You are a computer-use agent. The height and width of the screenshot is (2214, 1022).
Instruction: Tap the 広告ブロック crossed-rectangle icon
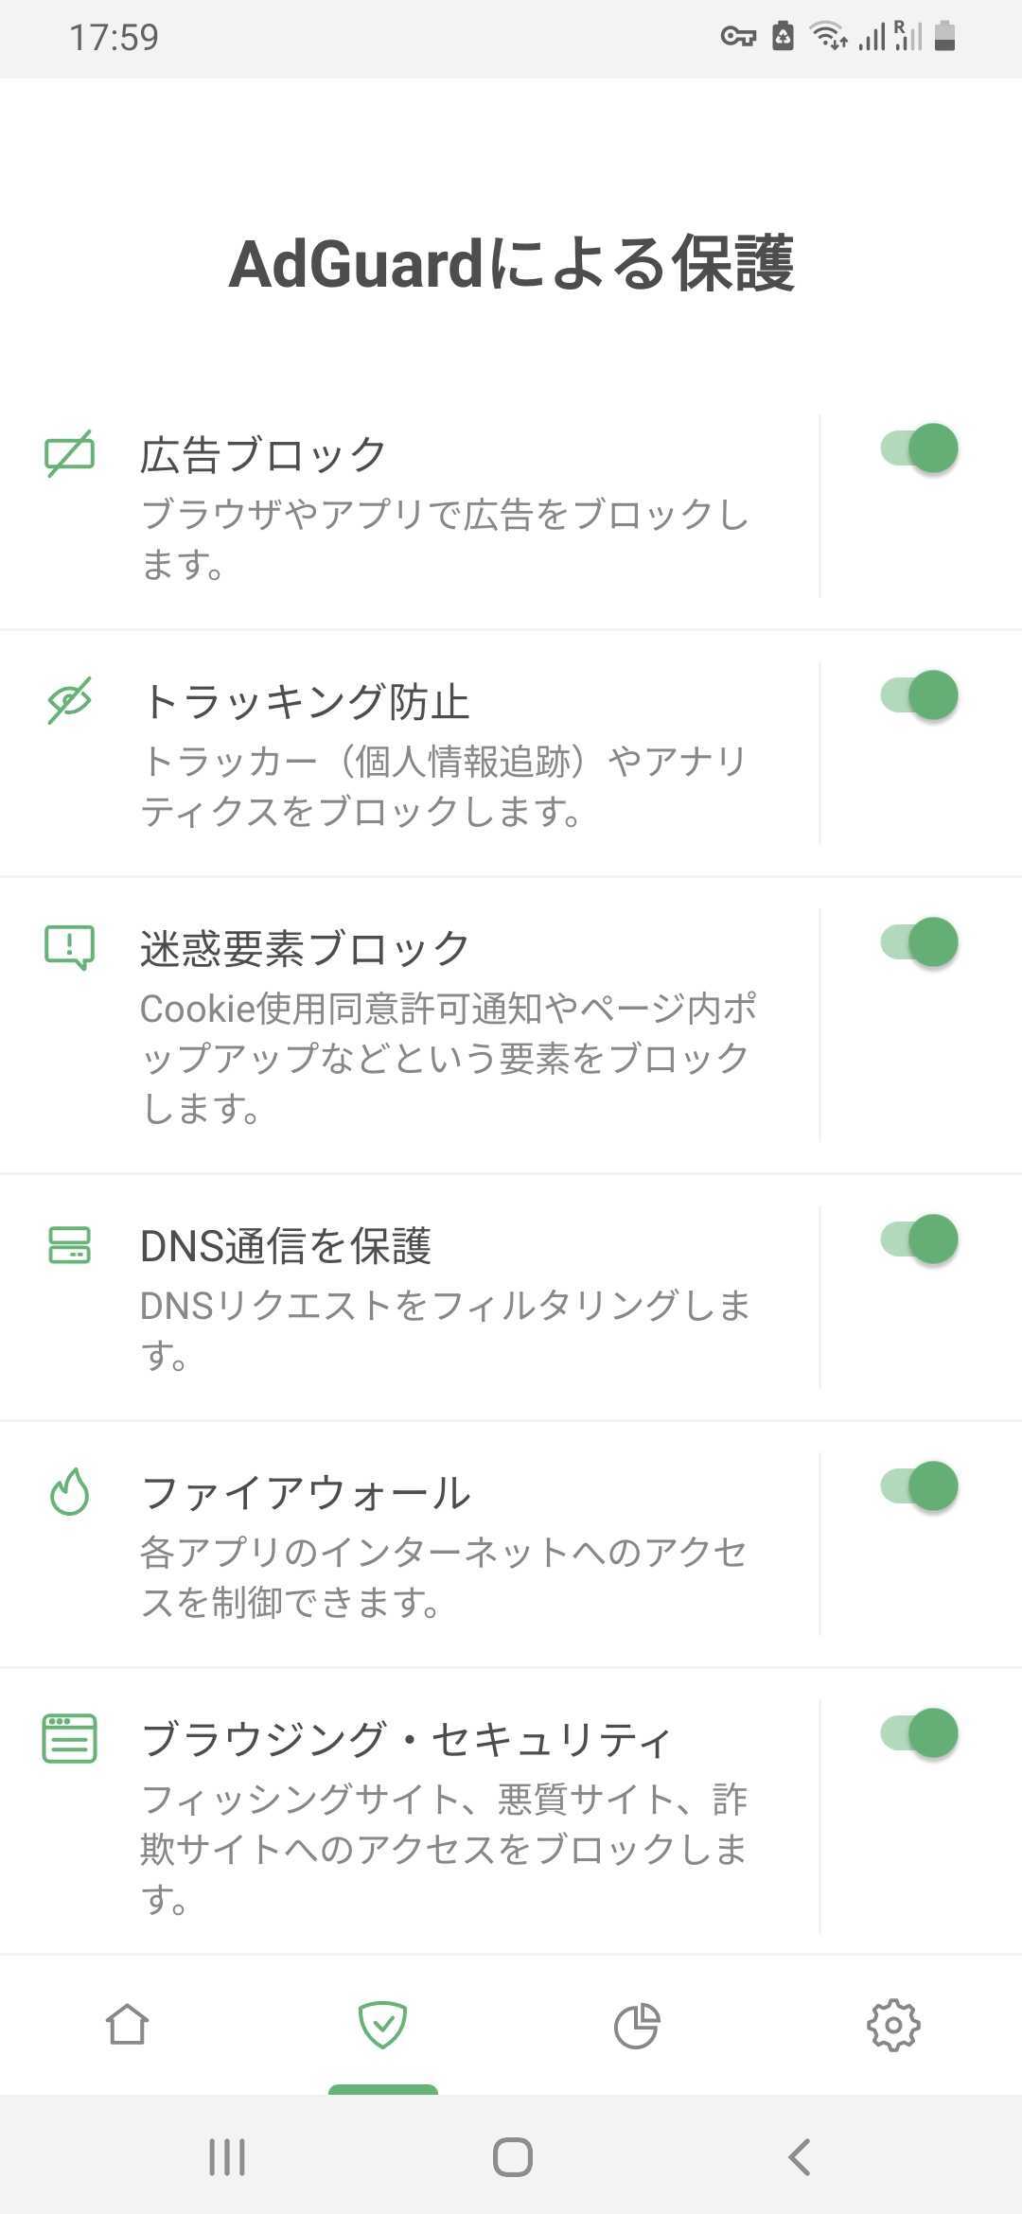click(70, 454)
